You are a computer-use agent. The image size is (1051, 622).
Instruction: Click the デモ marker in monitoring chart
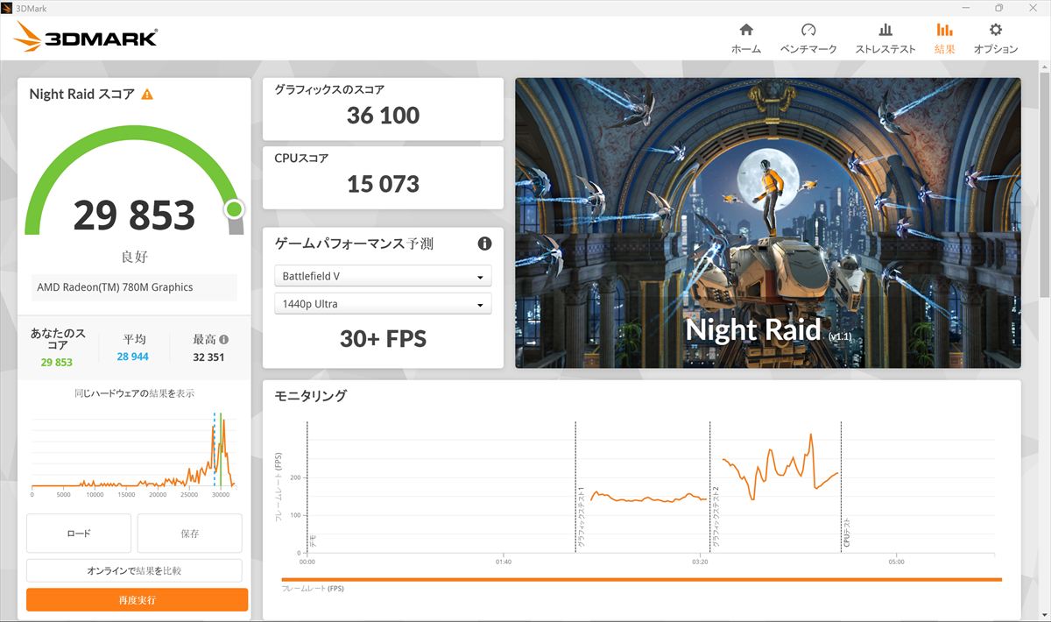(x=312, y=541)
